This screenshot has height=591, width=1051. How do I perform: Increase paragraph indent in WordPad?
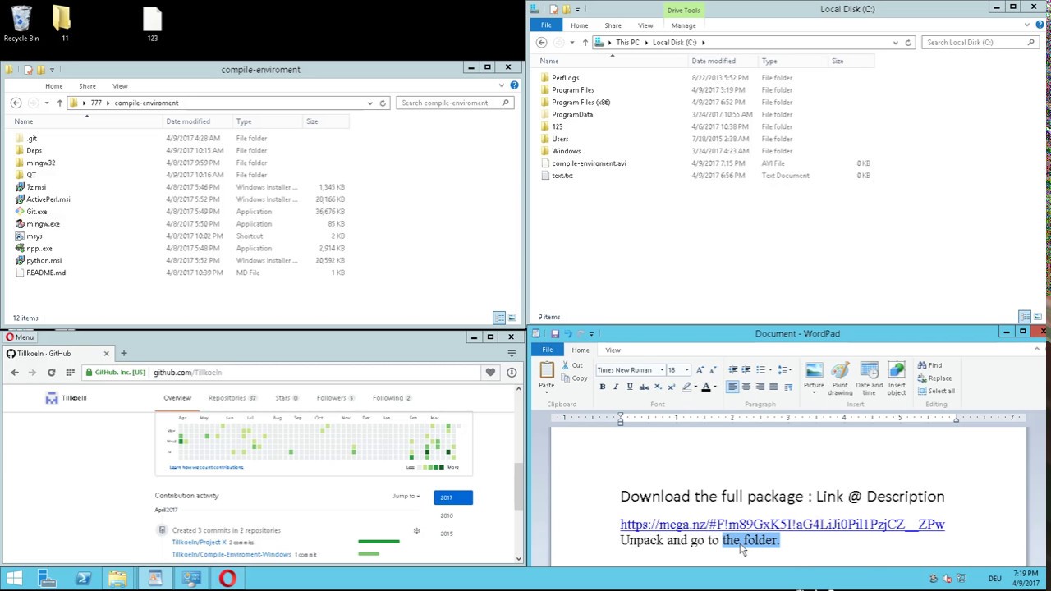coord(746,369)
